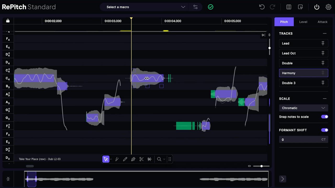Viewport: 335px width, 188px height.
Task: Click the lock icon above piano keys
Action: pos(8,21)
